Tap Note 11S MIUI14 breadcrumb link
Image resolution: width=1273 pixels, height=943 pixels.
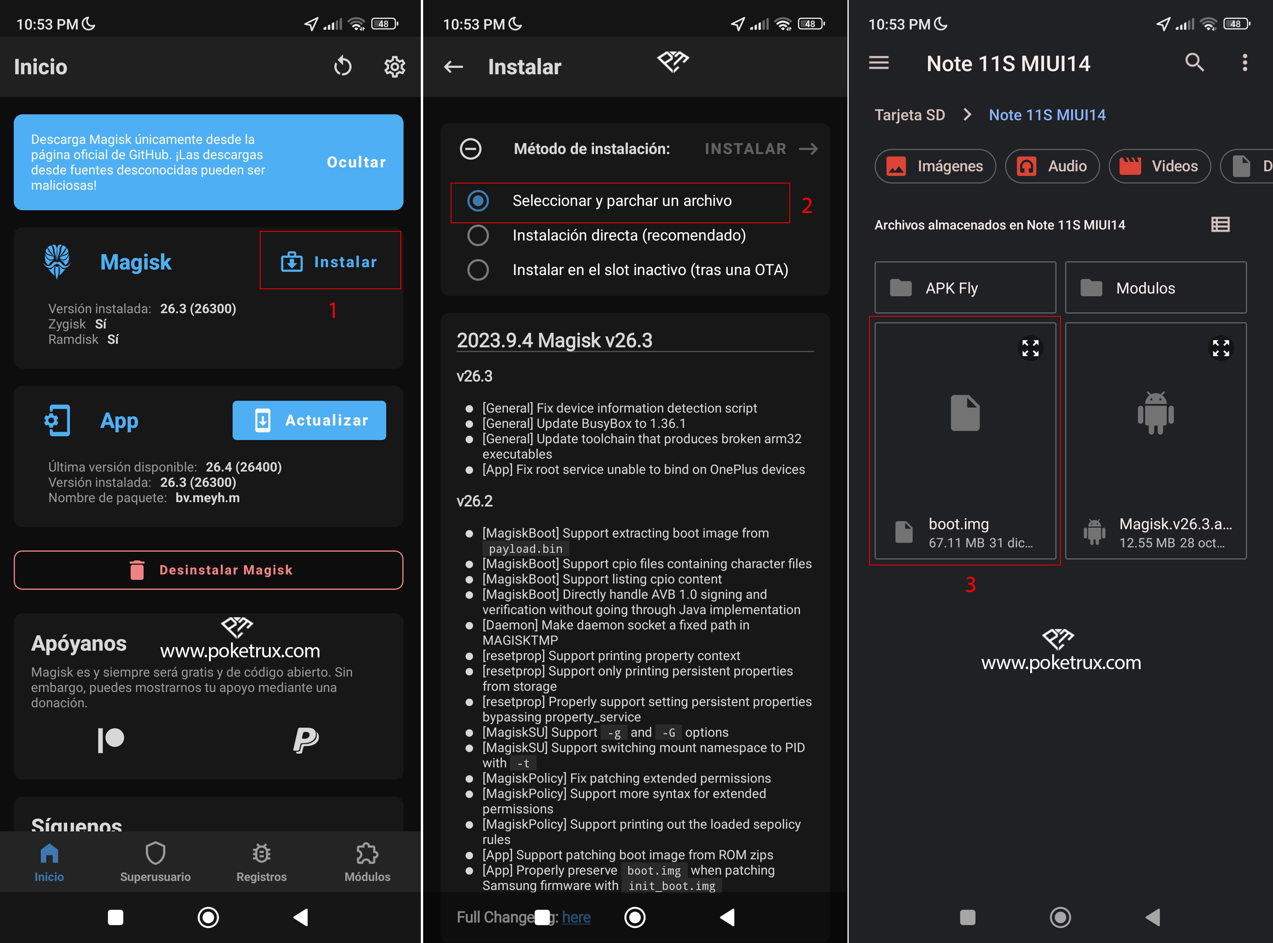coord(1047,115)
